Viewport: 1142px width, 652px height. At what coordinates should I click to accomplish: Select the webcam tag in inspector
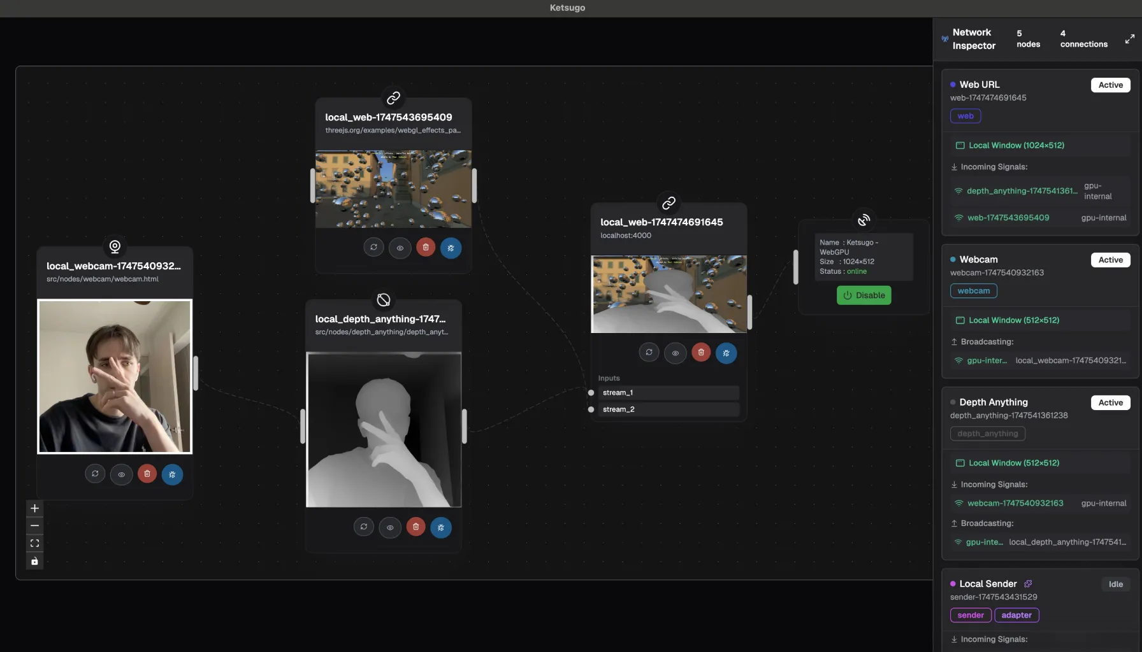(973, 291)
